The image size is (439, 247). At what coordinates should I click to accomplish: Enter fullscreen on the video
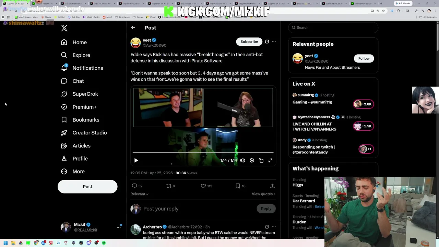click(x=270, y=161)
